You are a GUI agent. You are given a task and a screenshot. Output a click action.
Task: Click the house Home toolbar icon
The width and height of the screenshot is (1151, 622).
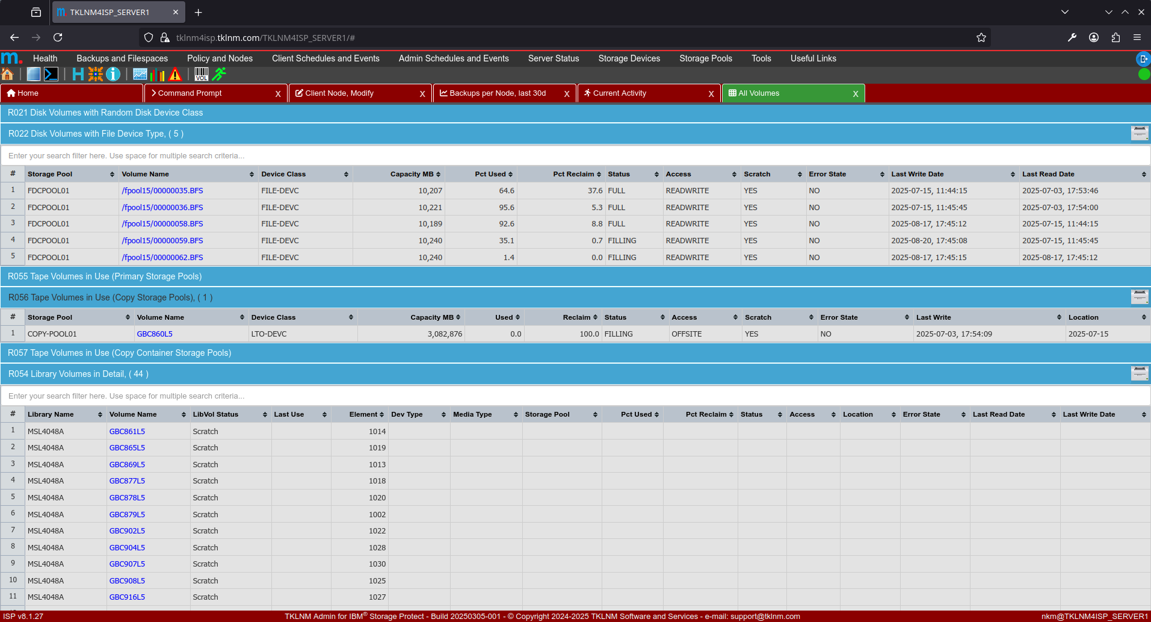point(8,74)
